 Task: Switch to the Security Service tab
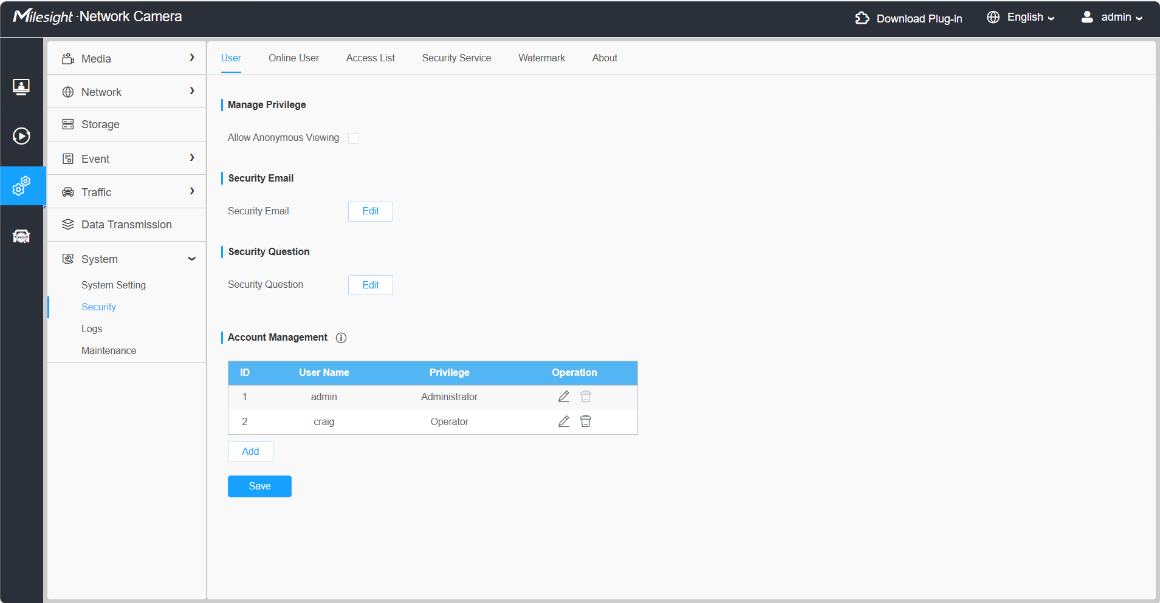(456, 58)
